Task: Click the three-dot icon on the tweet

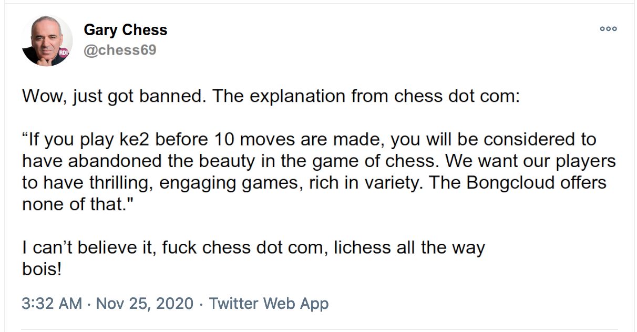Action: click(608, 30)
